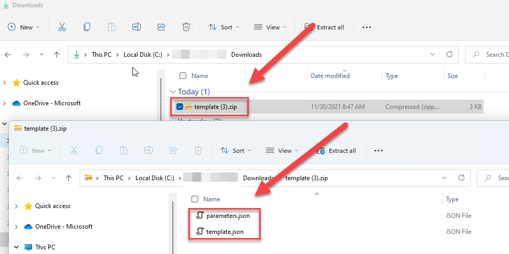The height and width of the screenshot is (254, 509).
Task: Click the Search field in Downloads window
Action: point(487,54)
